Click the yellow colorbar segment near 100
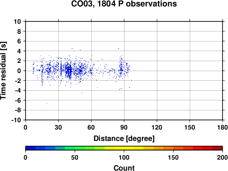 point(124,148)
